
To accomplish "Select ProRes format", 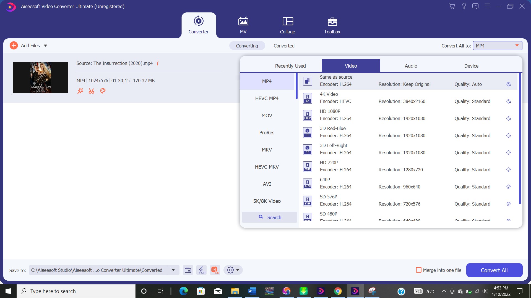I will [267, 132].
